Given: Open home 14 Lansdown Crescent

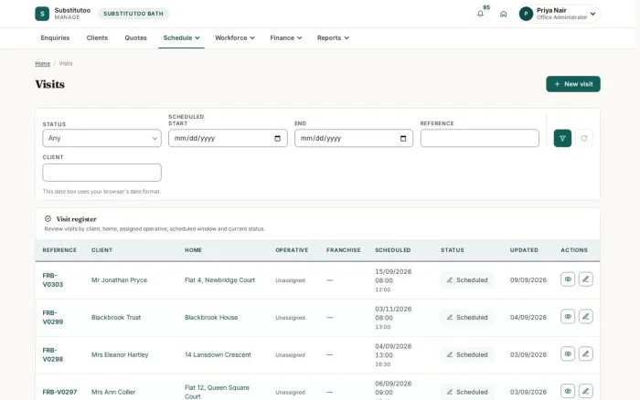Looking at the screenshot, I should click(x=218, y=354).
